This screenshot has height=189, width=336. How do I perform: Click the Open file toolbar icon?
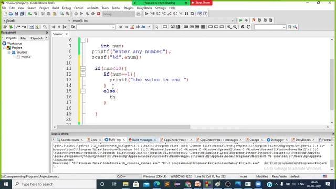coord(10,14)
